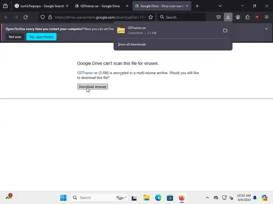Go forward to next page
The image size is (273, 204).
coord(16,17)
